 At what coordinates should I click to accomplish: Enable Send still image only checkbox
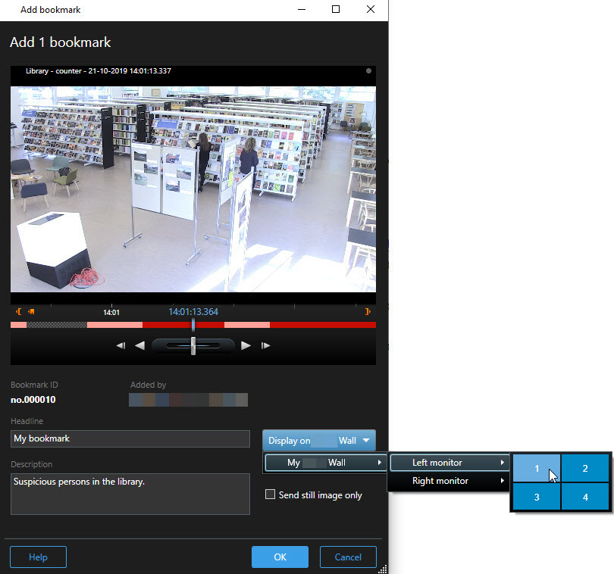pyautogui.click(x=270, y=495)
